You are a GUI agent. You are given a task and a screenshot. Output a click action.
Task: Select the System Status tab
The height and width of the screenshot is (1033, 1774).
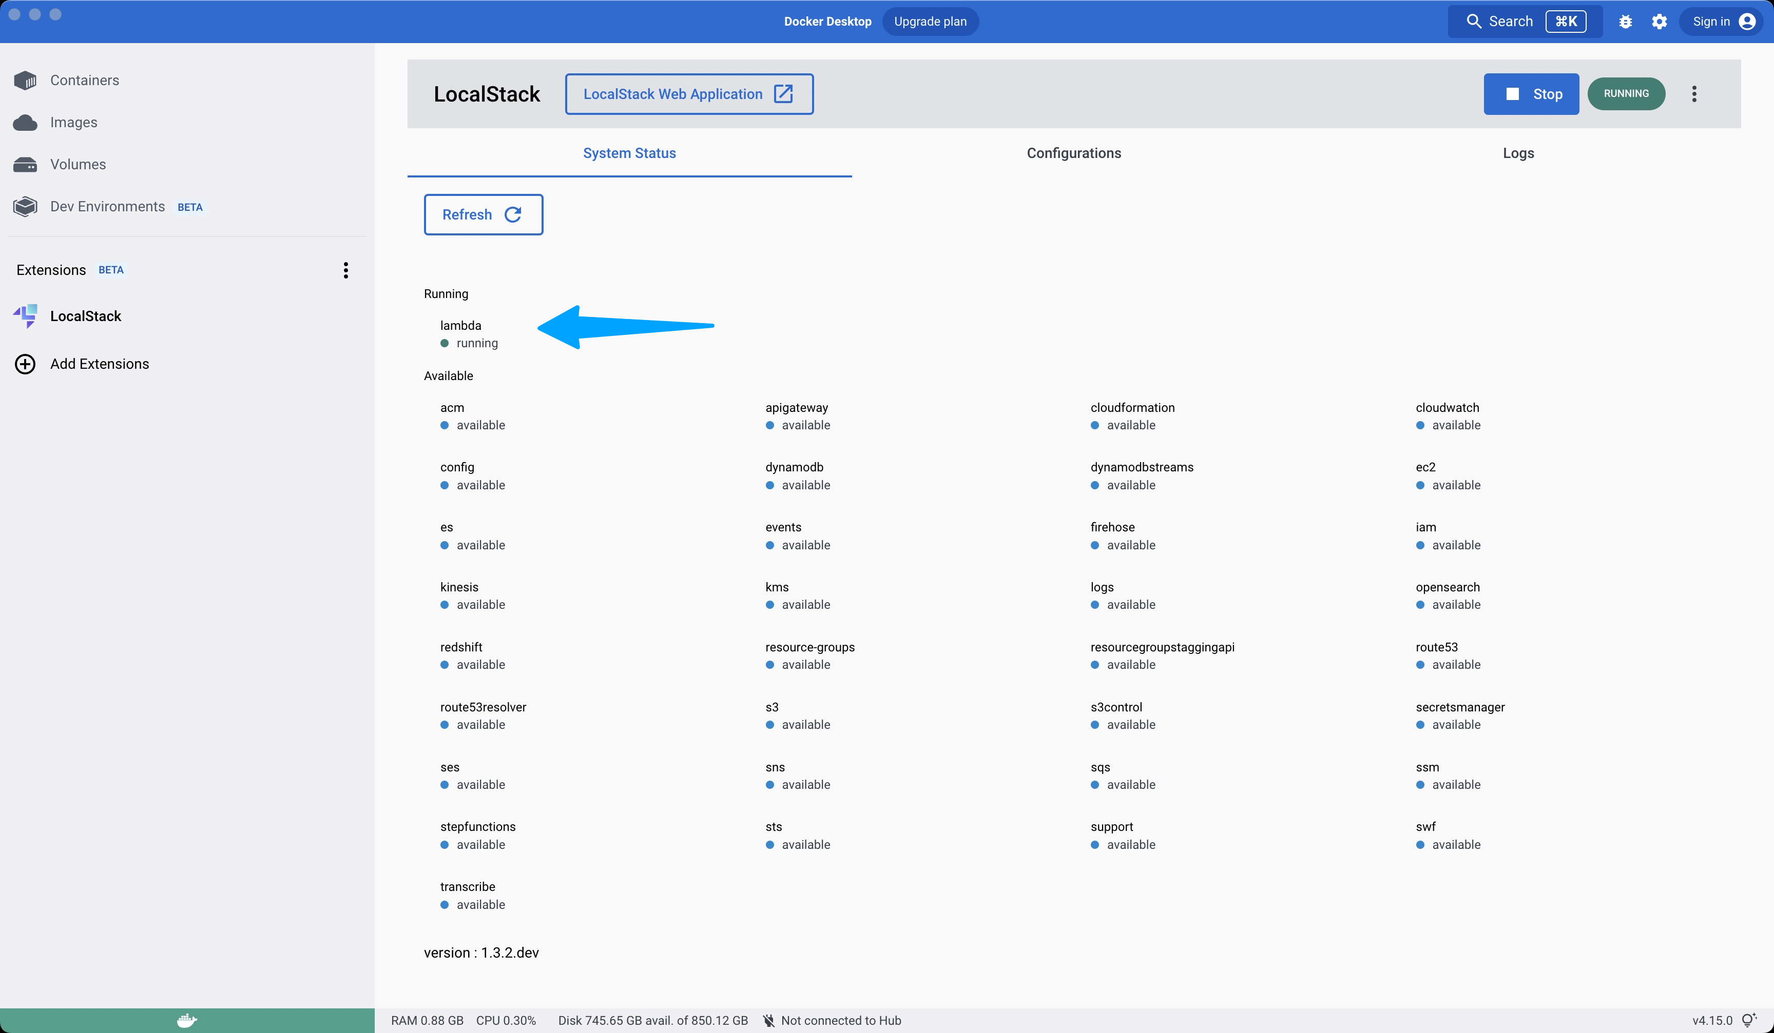(x=629, y=152)
